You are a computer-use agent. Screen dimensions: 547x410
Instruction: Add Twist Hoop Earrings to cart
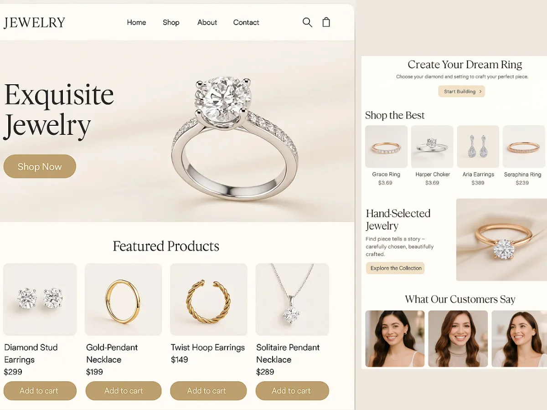tap(208, 391)
